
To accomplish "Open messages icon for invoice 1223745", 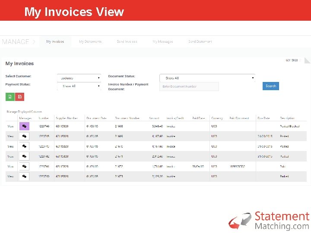I will coord(24,136).
